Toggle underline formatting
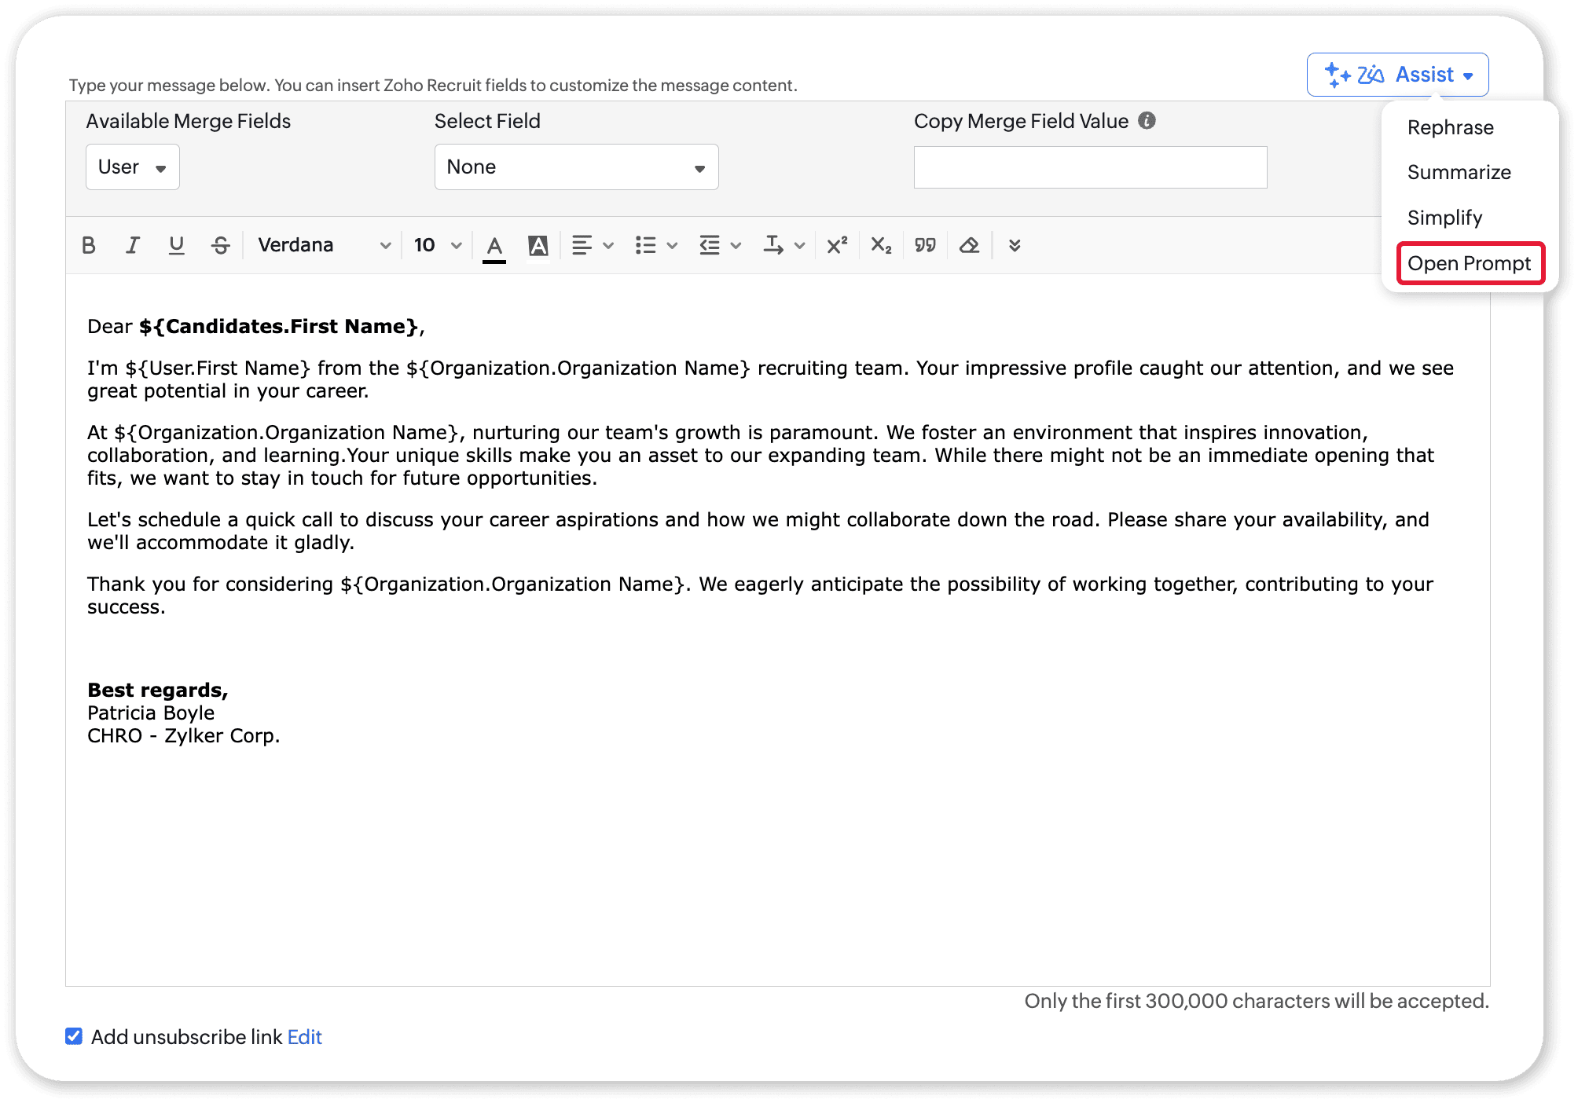1578x1103 pixels. 177,245
